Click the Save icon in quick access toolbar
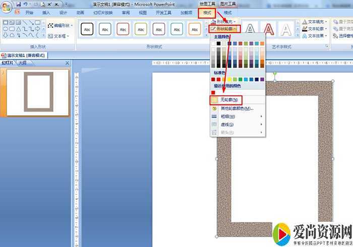353x247 pixels. pyautogui.click(x=18, y=4)
